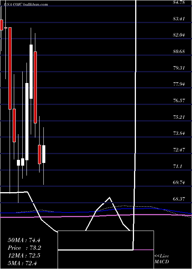
Task: Click the <<Live MACD label
Action: pos(162,259)
